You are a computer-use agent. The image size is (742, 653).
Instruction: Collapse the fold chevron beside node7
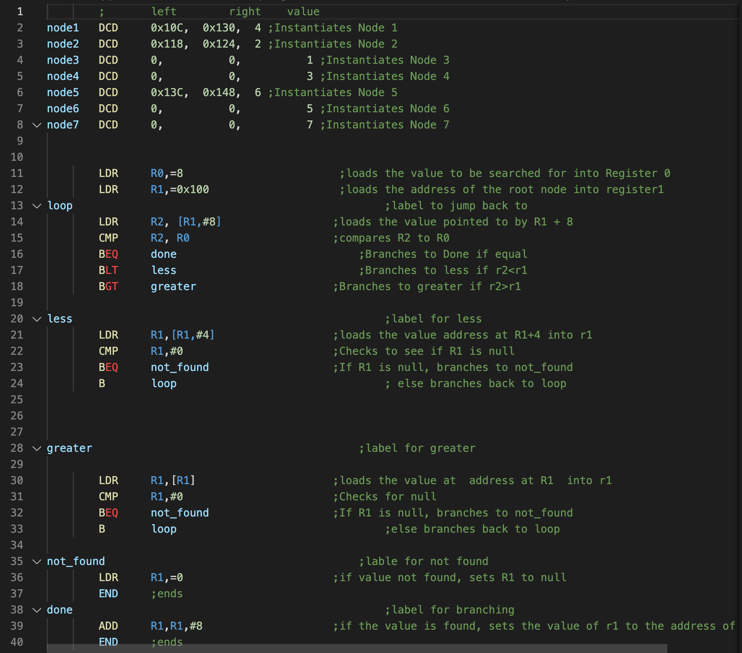click(x=37, y=125)
